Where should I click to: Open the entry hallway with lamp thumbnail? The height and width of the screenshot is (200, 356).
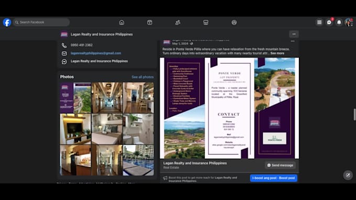107,160
